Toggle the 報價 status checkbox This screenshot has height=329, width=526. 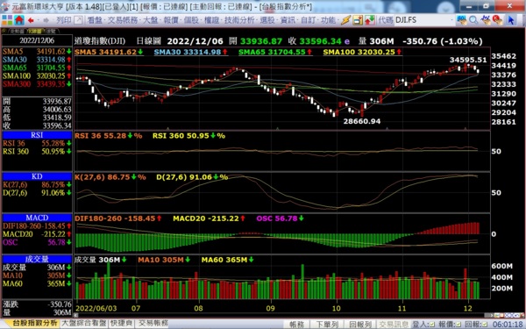[458, 325]
